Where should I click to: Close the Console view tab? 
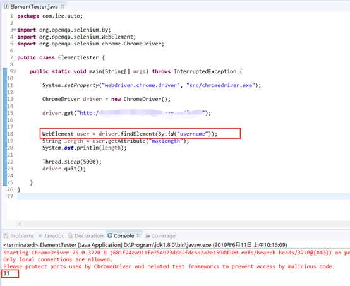coord(138,235)
